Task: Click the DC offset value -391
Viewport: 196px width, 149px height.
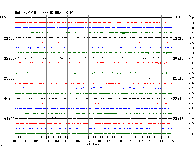Action: coord(191,38)
